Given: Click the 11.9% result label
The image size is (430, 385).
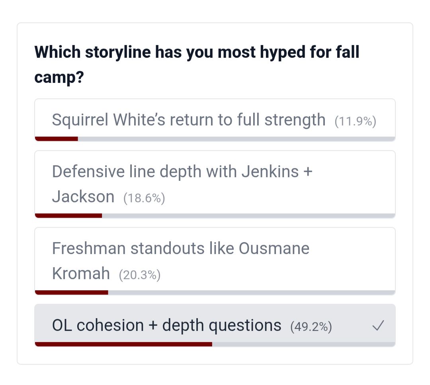Looking at the screenshot, I should (x=356, y=121).
